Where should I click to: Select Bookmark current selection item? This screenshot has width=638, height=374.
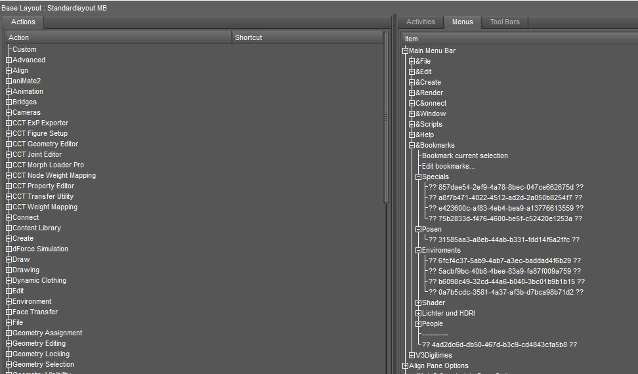(465, 156)
